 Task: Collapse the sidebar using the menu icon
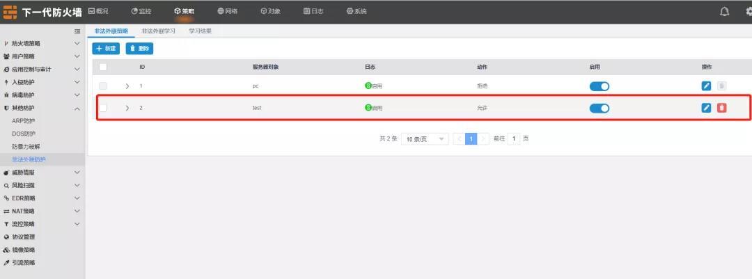(x=77, y=31)
